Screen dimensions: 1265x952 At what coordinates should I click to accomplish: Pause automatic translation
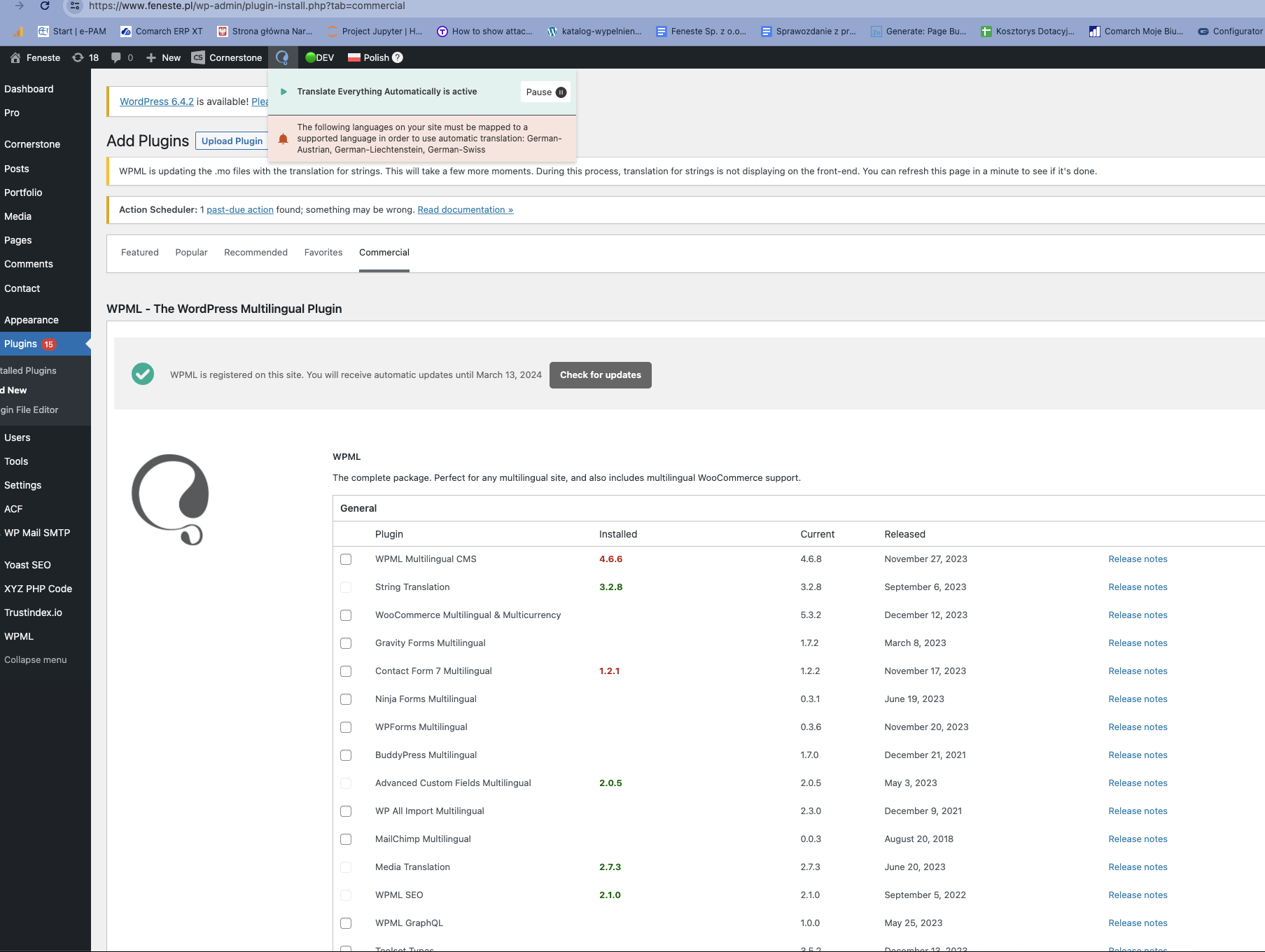tap(545, 92)
